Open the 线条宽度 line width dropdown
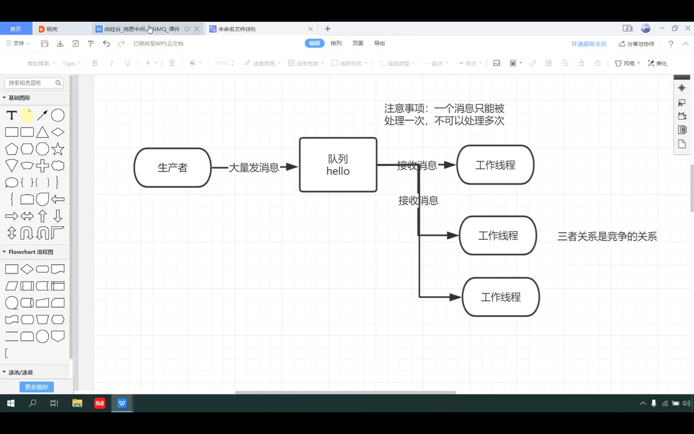Viewport: 694px width, 434px height. (306, 63)
